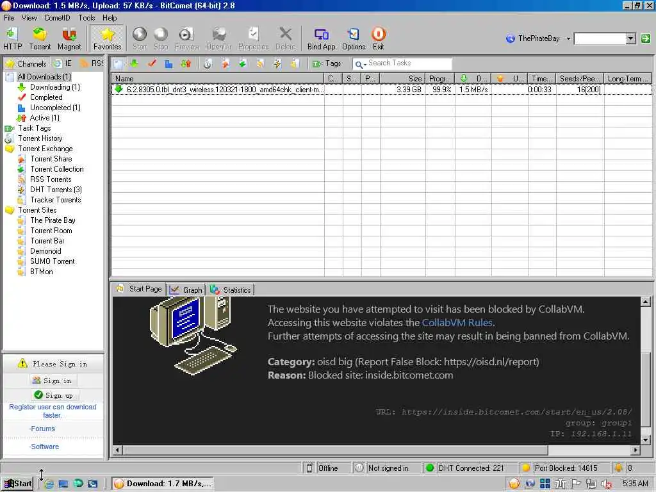Screen dimensions: 656x492
Task: Select Task Tags in sidebar
Action: point(35,128)
